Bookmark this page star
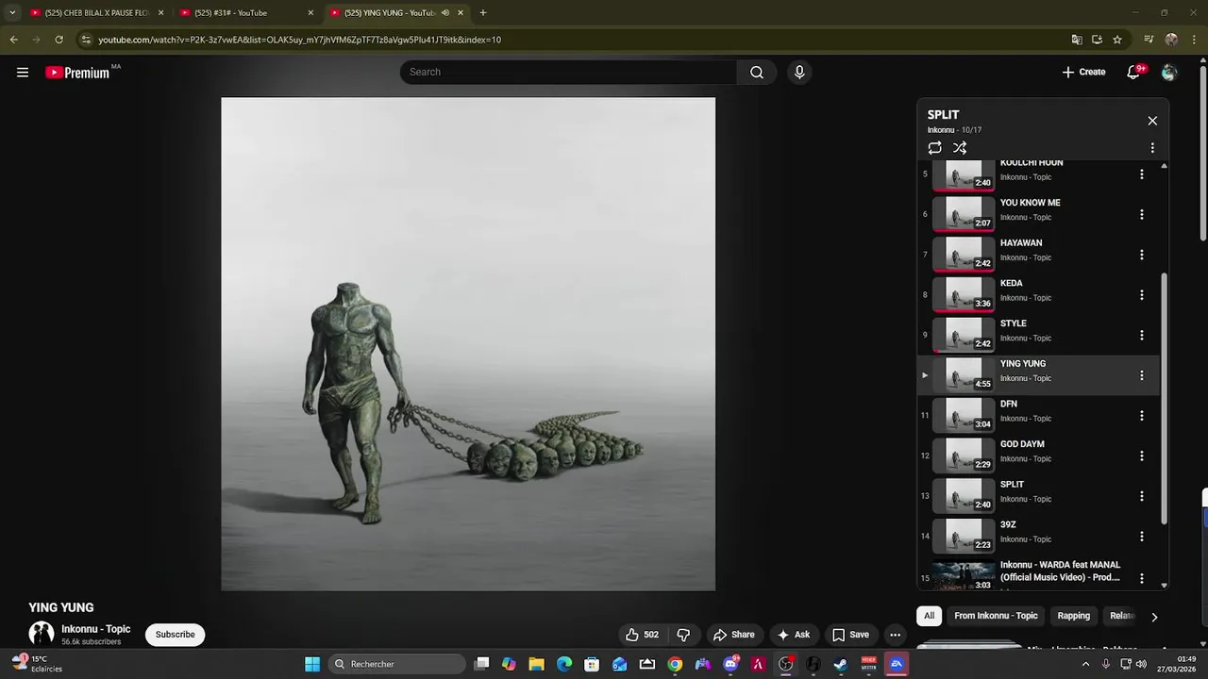Viewport: 1208px width, 679px height. coord(1117,40)
